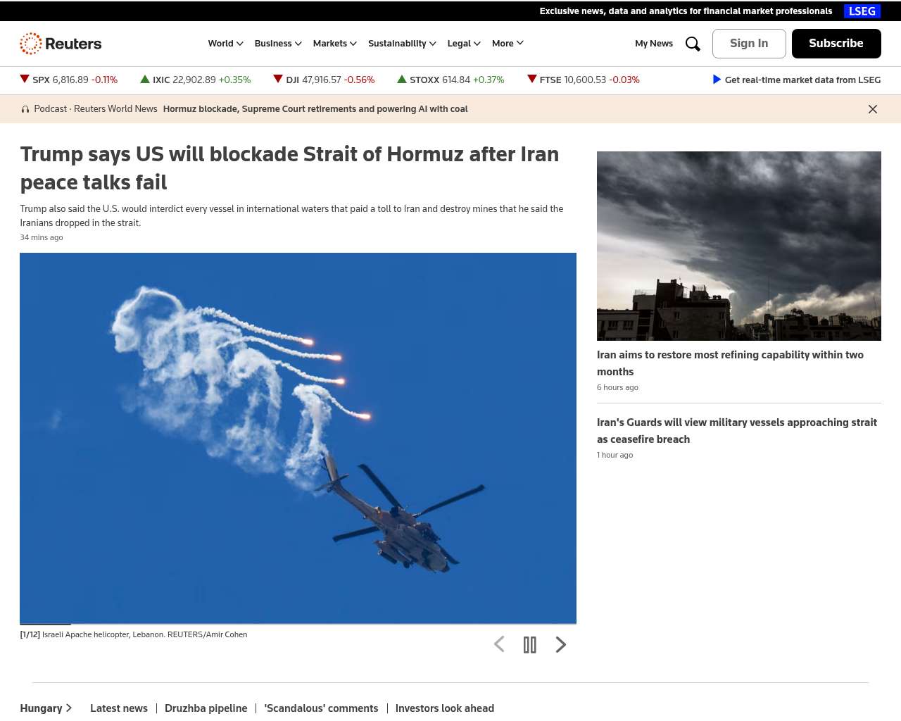This screenshot has width=901, height=721.
Task: Expand the Sustainability menu
Action: [402, 44]
